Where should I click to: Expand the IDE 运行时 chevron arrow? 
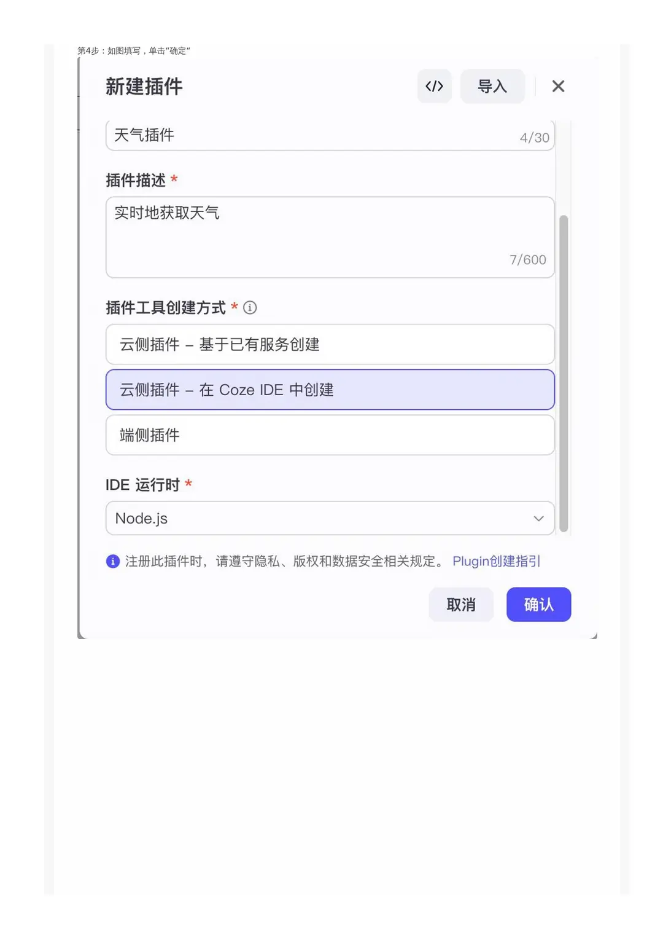point(538,519)
